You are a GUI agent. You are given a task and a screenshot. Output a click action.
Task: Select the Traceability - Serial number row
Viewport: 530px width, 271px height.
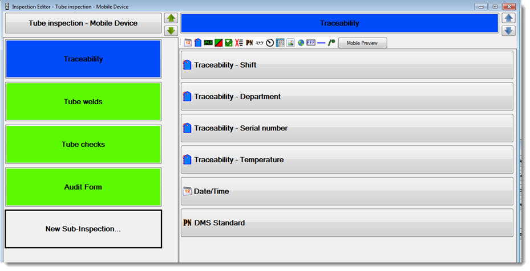point(347,128)
